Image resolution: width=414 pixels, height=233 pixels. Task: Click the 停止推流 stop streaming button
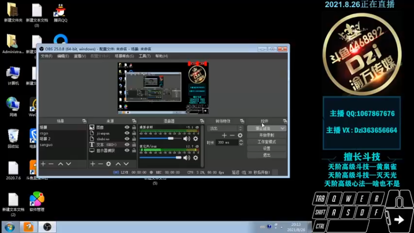click(263, 128)
